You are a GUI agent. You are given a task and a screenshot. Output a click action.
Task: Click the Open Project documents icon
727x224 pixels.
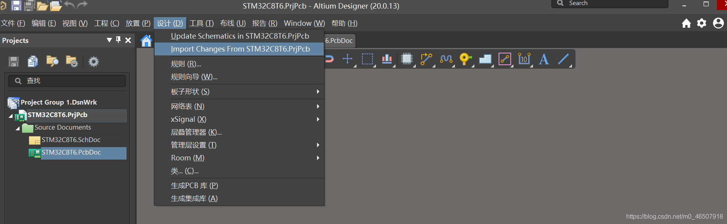56,6
